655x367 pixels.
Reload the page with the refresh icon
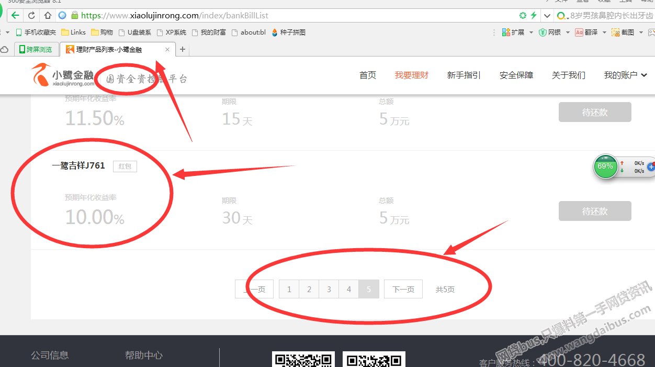click(x=32, y=15)
